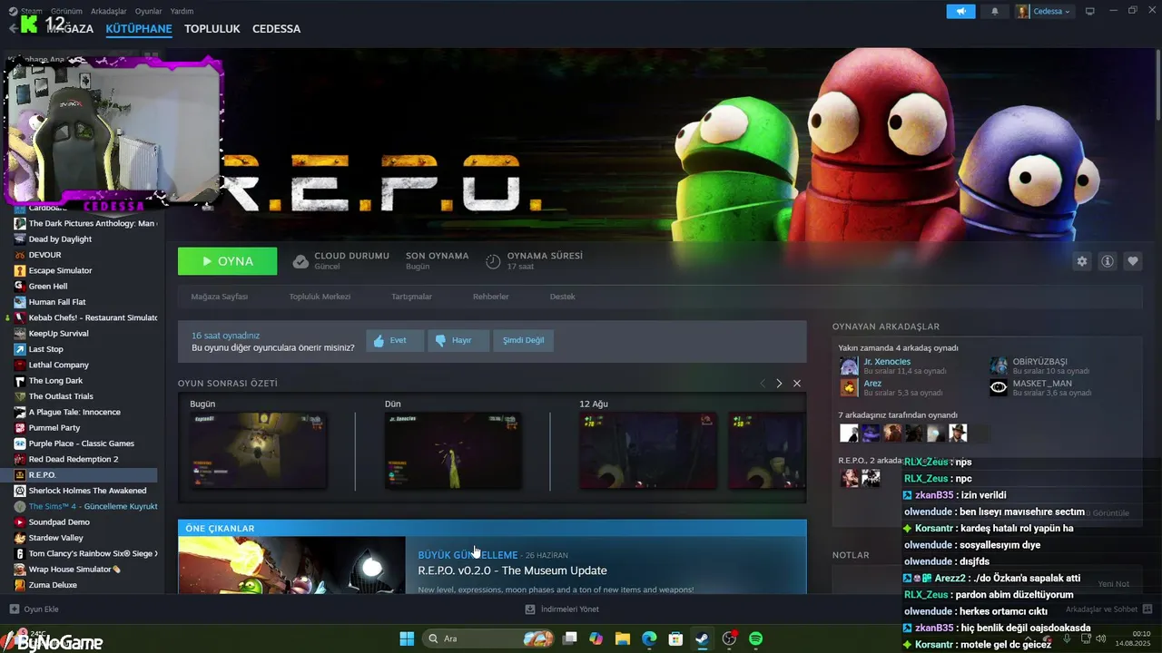Open the Yardım menu

point(182,12)
